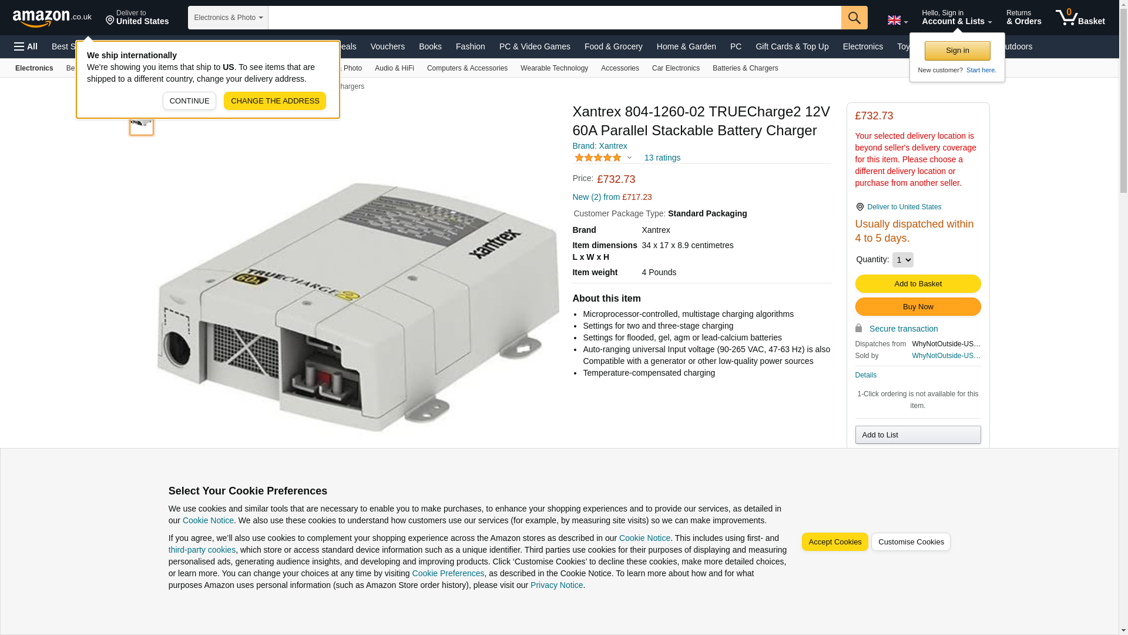The image size is (1128, 635).
Task: Click CHANGE THE ADDRESS button
Action: coord(275,101)
